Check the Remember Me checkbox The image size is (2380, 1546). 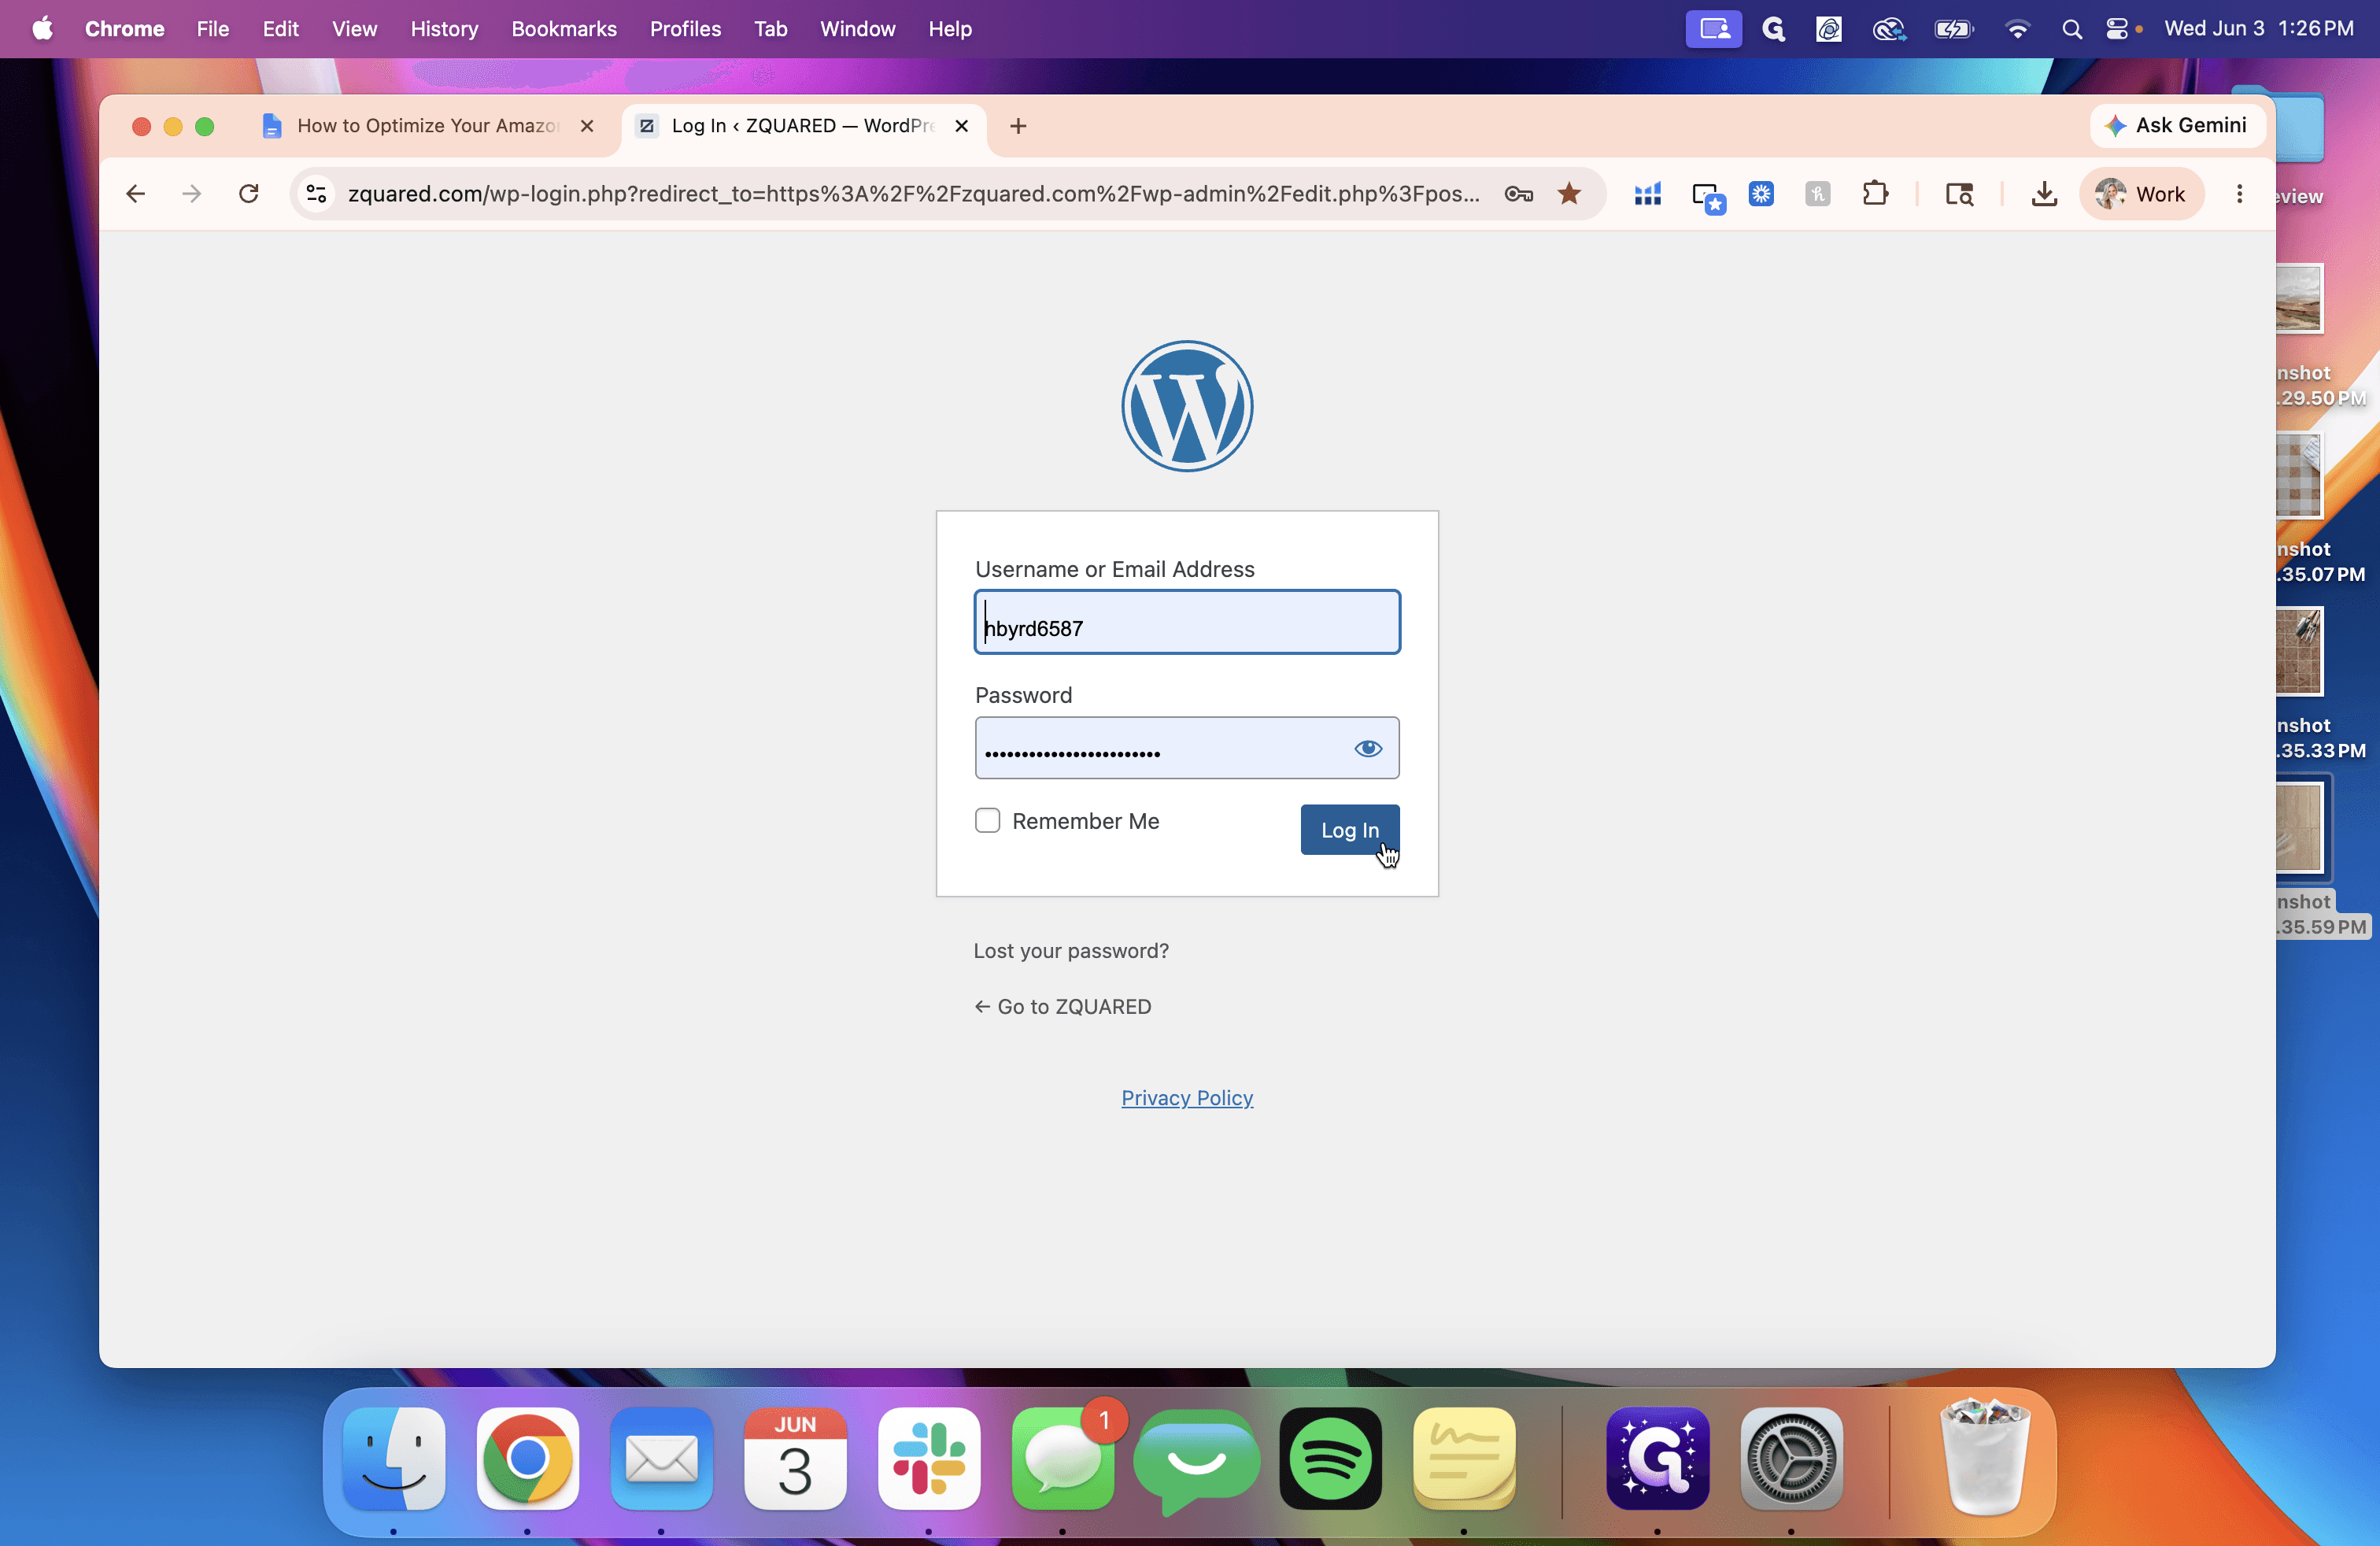point(987,821)
